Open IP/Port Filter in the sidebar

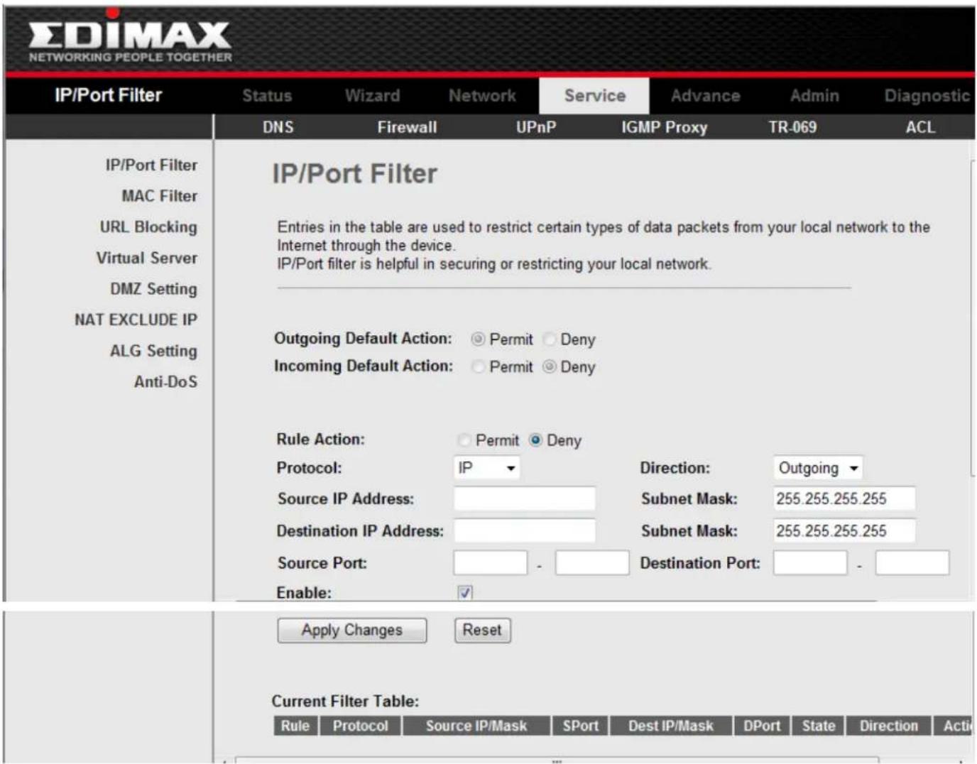coord(151,165)
